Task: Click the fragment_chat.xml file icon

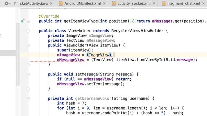Action: click(x=164, y=4)
